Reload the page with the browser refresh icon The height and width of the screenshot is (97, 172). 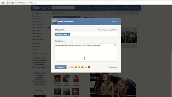coord(3,2)
